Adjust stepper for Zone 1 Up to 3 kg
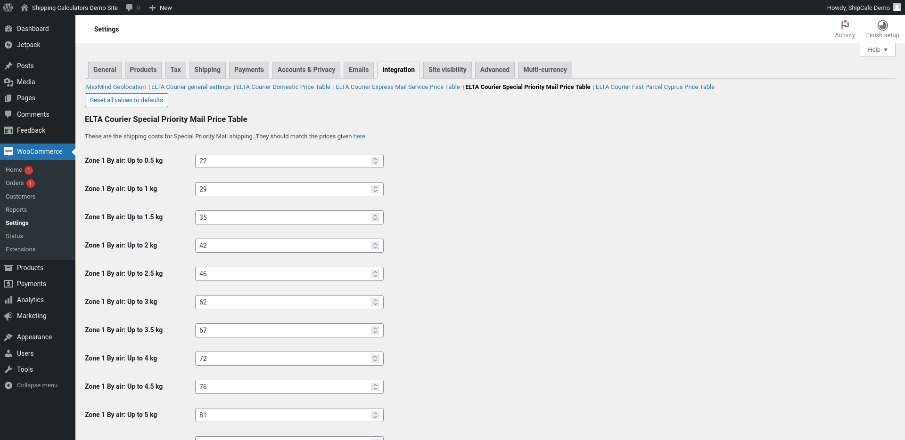905x440 pixels. pyautogui.click(x=375, y=302)
